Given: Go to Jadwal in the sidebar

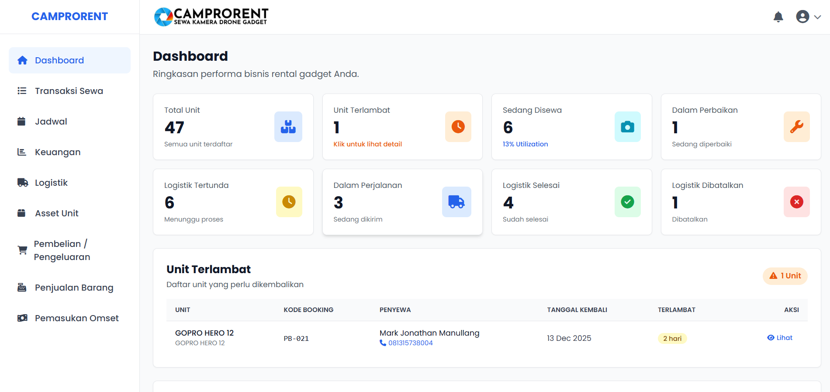Looking at the screenshot, I should (x=51, y=121).
